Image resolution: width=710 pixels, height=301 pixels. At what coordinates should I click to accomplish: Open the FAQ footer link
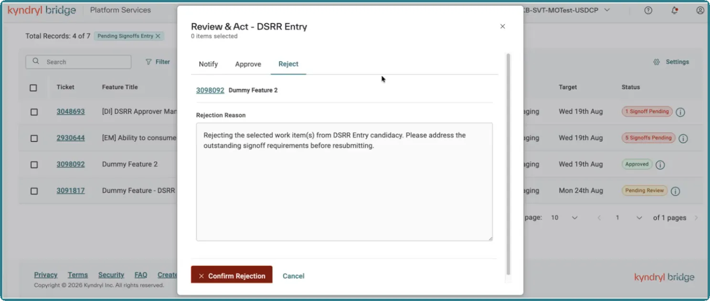(141, 275)
